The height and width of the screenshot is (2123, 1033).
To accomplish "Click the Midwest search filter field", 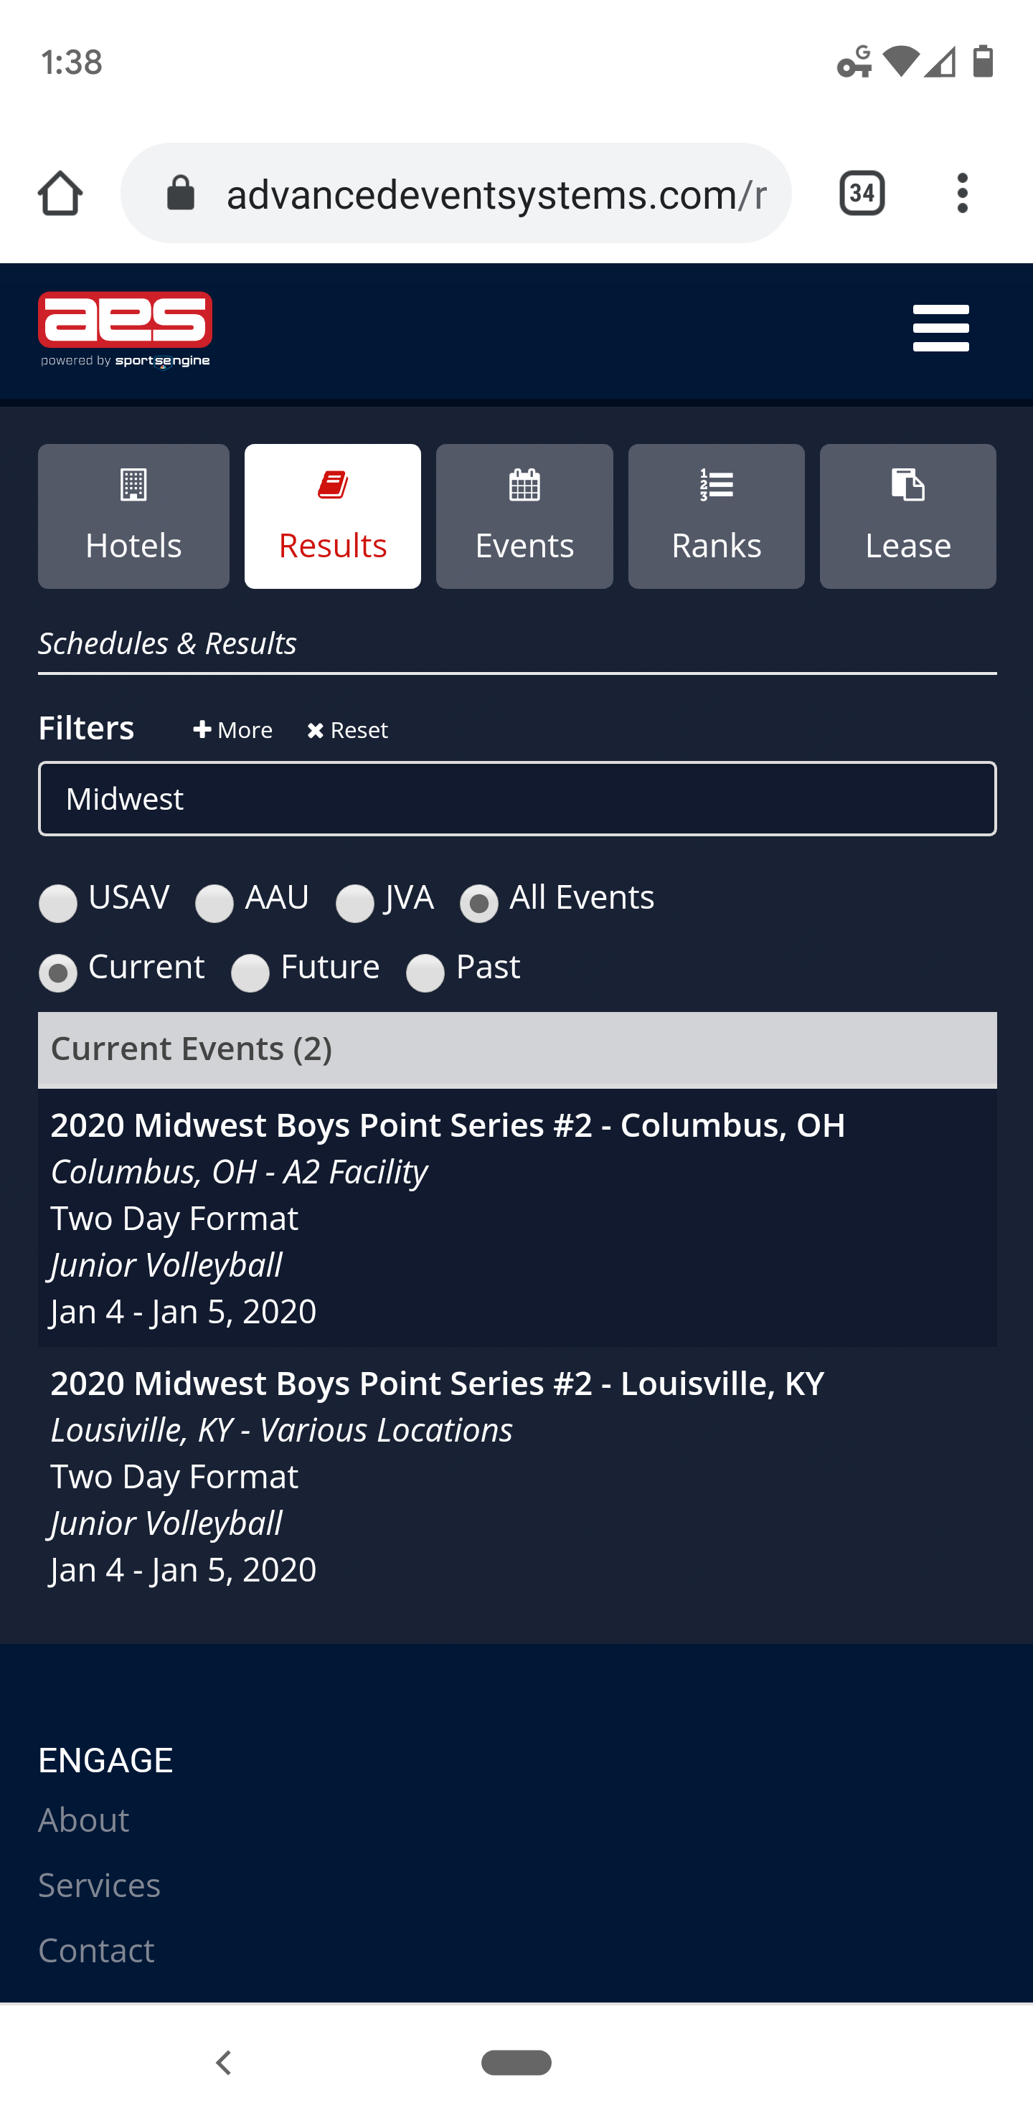I will pyautogui.click(x=517, y=798).
